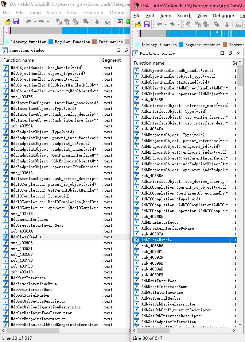Open Edit menu in AdbWinApi IDA window
Viewport: 245px width, 342px height.
pos(150,16)
